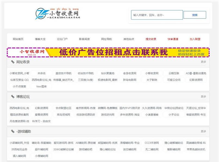Visit the 老李收录网 link

130,73
